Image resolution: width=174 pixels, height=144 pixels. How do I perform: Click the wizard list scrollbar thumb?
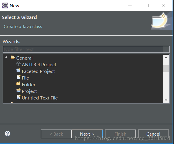click(x=166, y=69)
